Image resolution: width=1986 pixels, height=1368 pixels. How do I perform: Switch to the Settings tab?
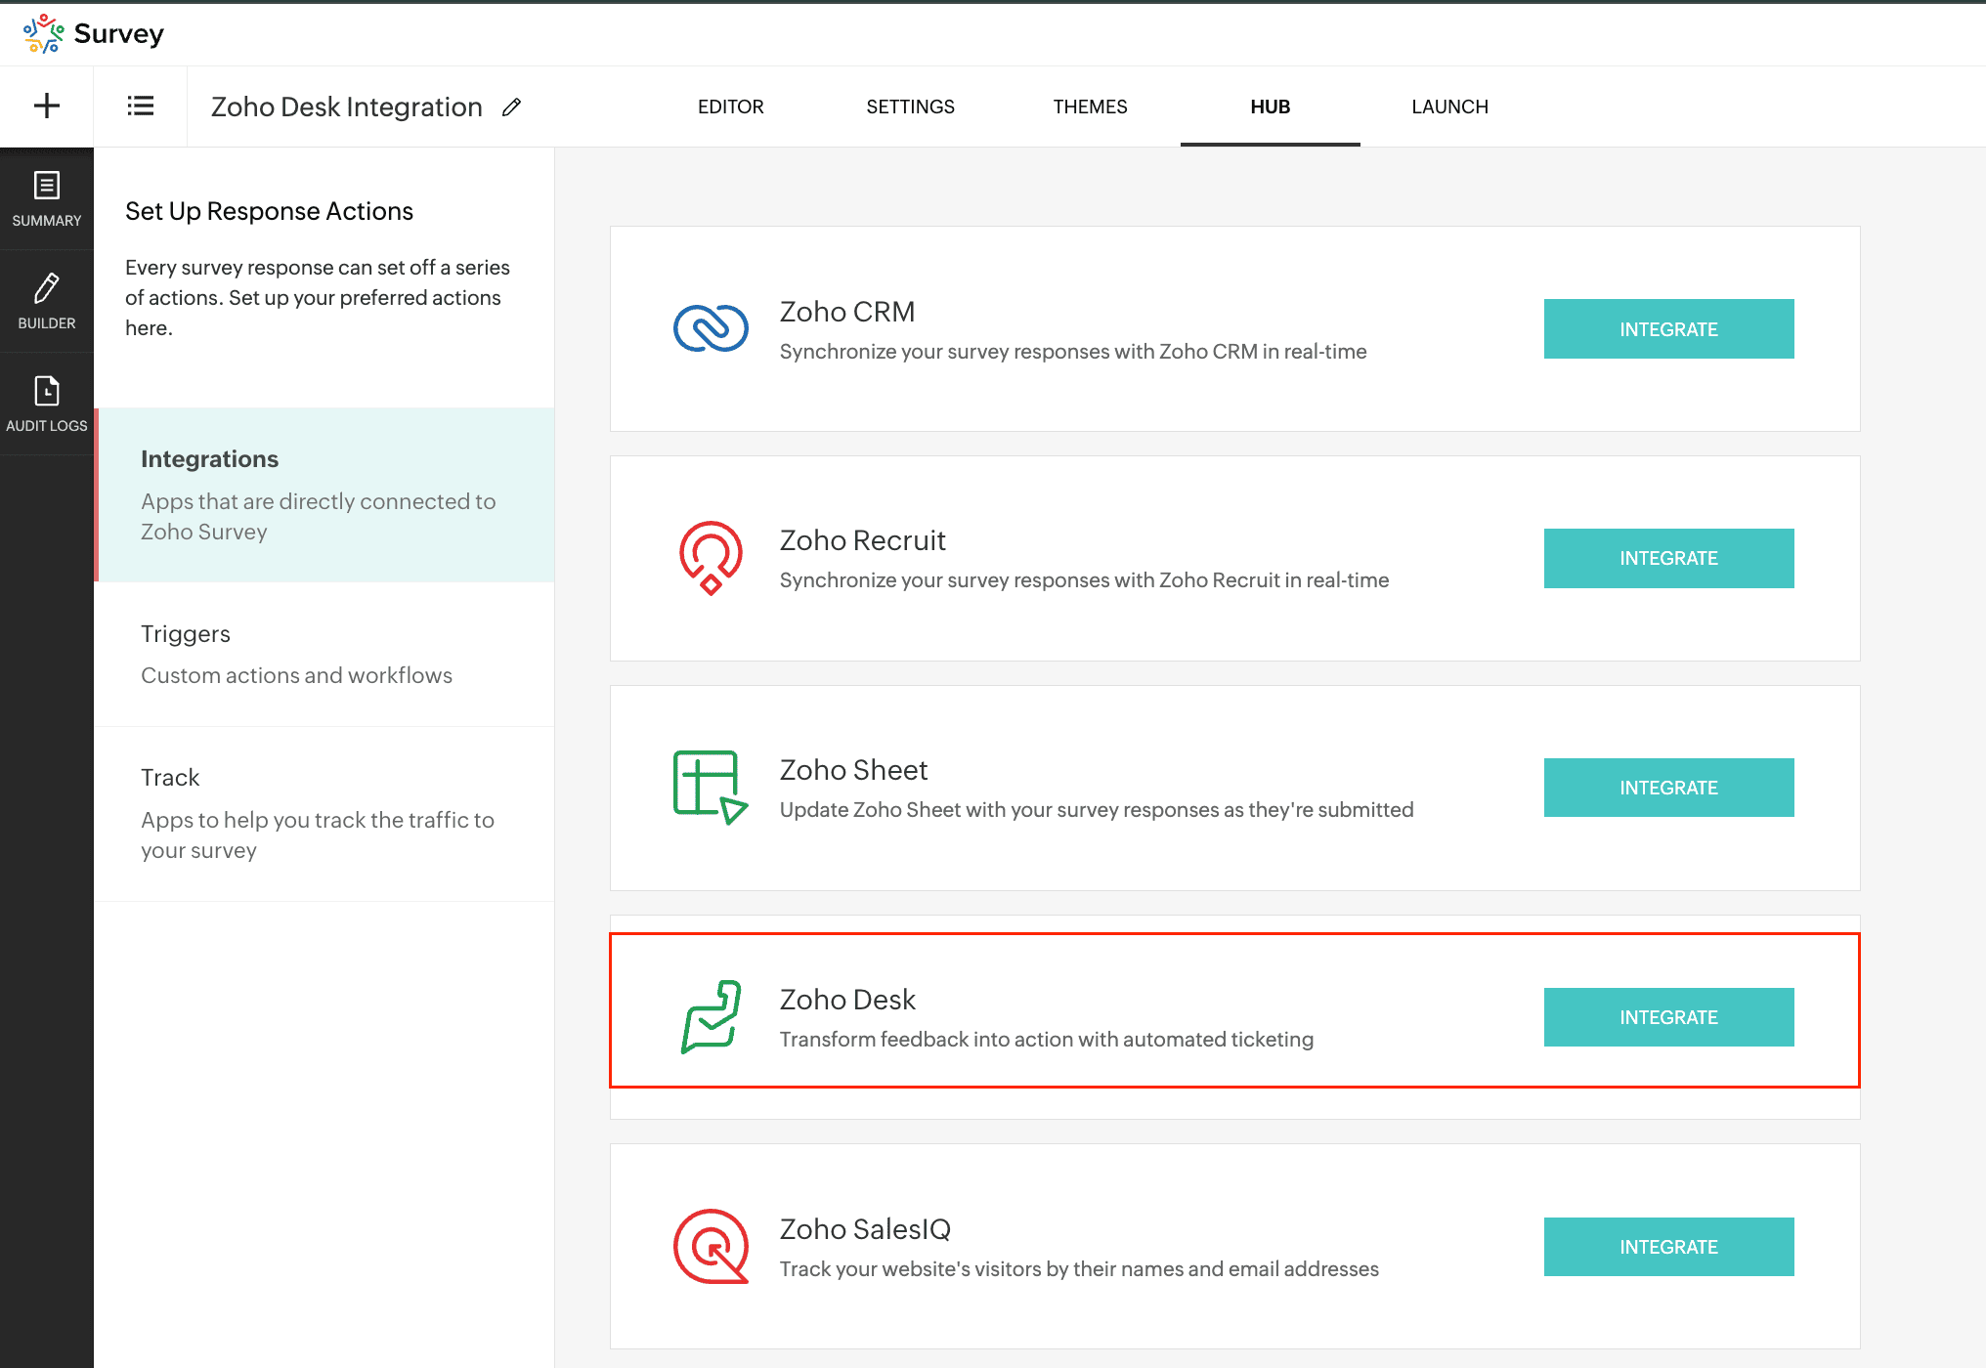coord(910,107)
